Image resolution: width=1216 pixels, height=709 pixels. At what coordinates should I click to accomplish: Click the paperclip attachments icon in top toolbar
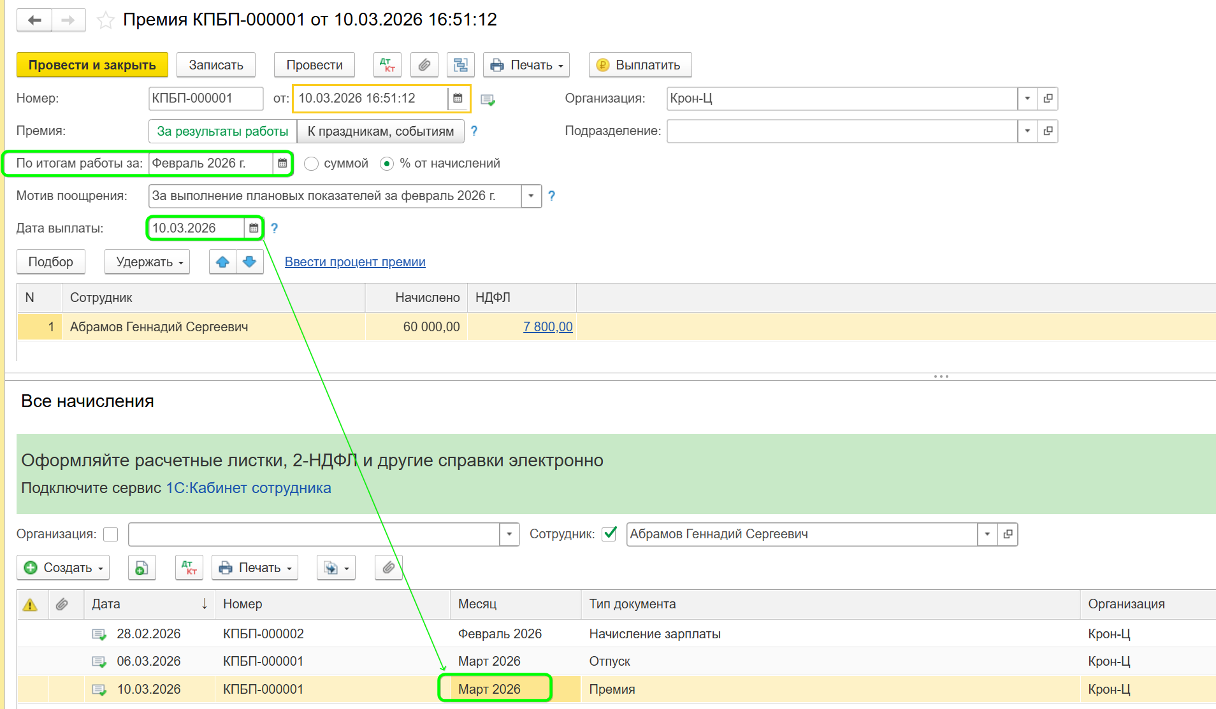pyautogui.click(x=424, y=65)
